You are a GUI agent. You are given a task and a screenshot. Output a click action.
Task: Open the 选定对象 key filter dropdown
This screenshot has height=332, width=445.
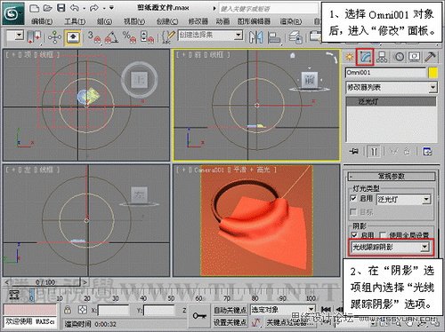point(283,310)
